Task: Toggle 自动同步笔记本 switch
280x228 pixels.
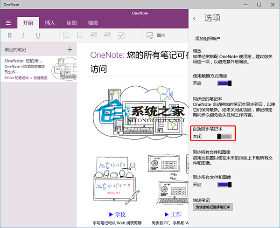Action: (x=224, y=137)
